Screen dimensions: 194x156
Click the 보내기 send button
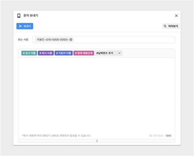[25, 26]
